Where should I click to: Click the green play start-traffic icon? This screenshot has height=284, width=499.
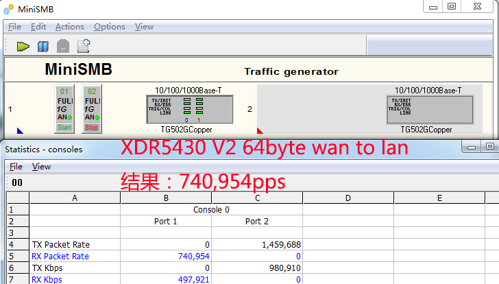coord(23,47)
